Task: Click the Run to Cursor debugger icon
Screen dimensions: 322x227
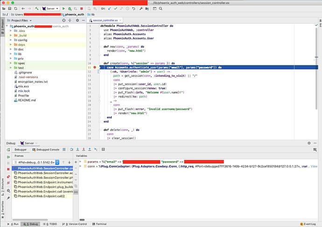Action: click(x=96, y=149)
